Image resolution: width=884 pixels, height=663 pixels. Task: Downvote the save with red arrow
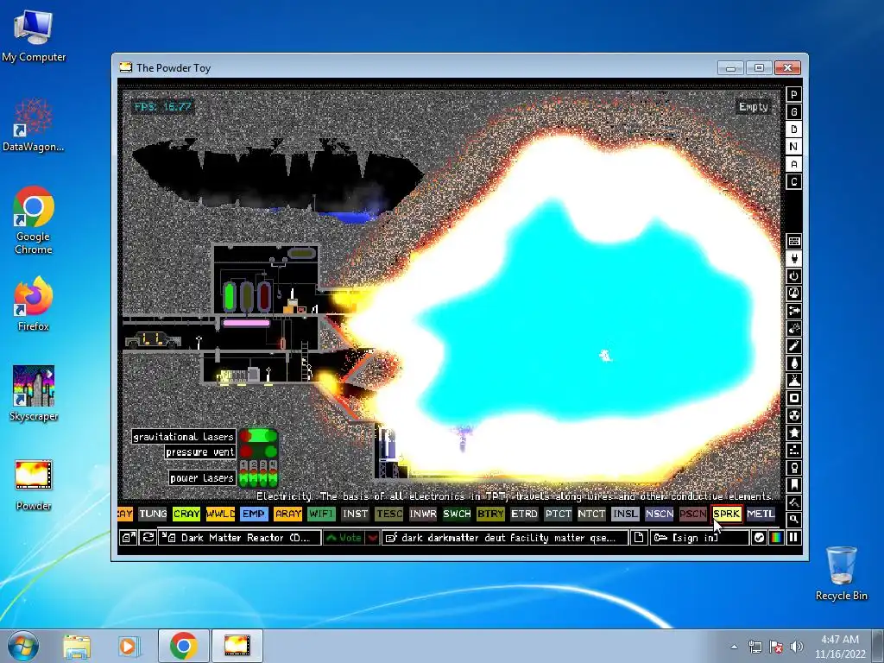(372, 538)
